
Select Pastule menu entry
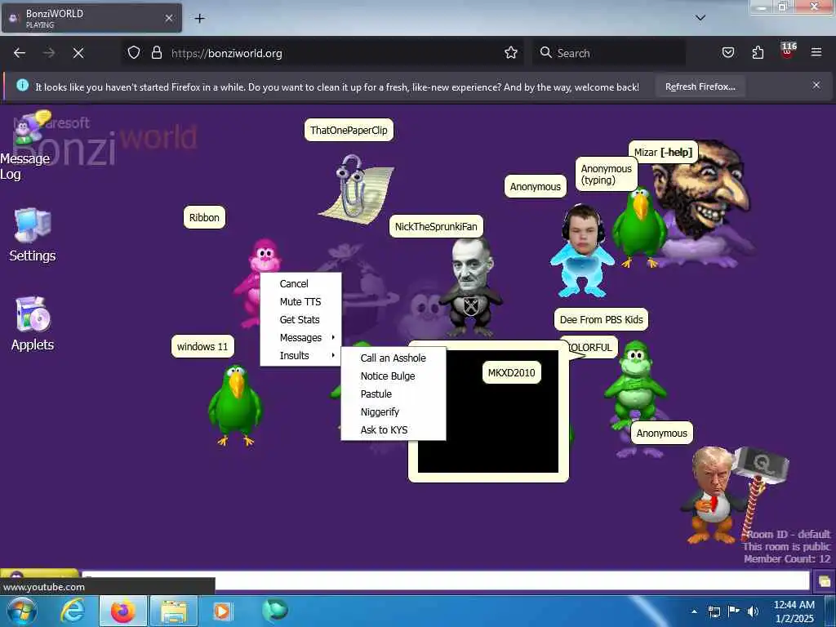[x=393, y=394]
